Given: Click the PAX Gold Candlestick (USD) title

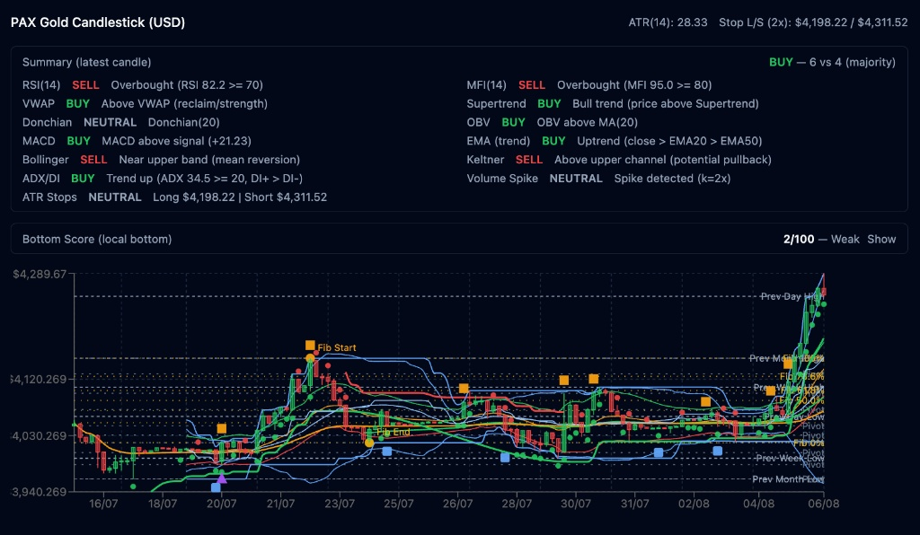Looking at the screenshot, I should point(98,22).
